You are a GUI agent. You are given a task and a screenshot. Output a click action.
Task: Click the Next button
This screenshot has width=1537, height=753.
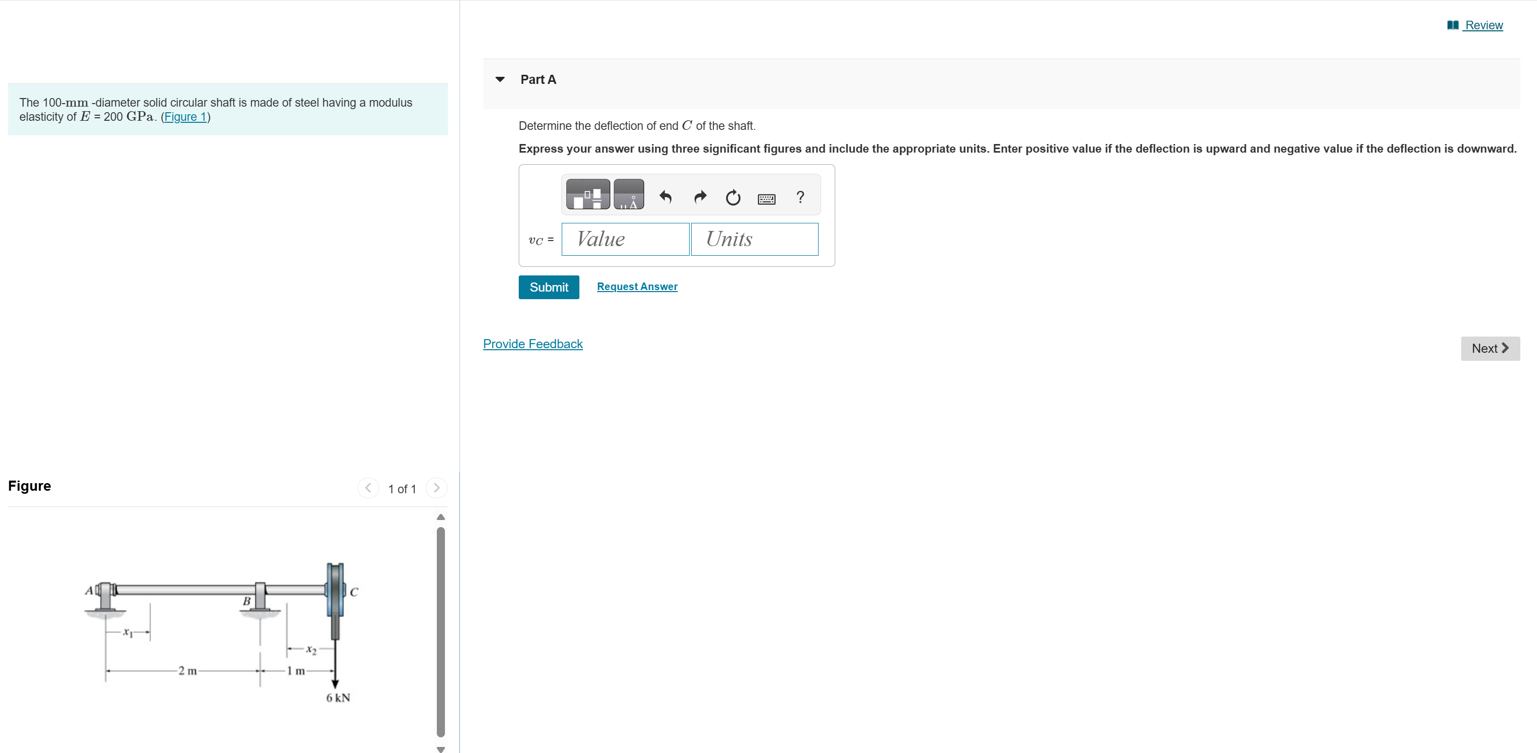[1490, 349]
